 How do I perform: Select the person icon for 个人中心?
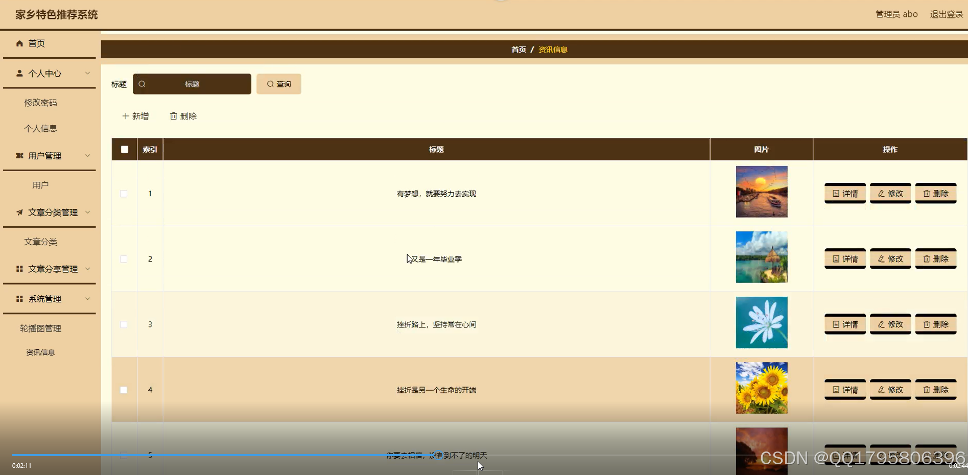tap(19, 73)
